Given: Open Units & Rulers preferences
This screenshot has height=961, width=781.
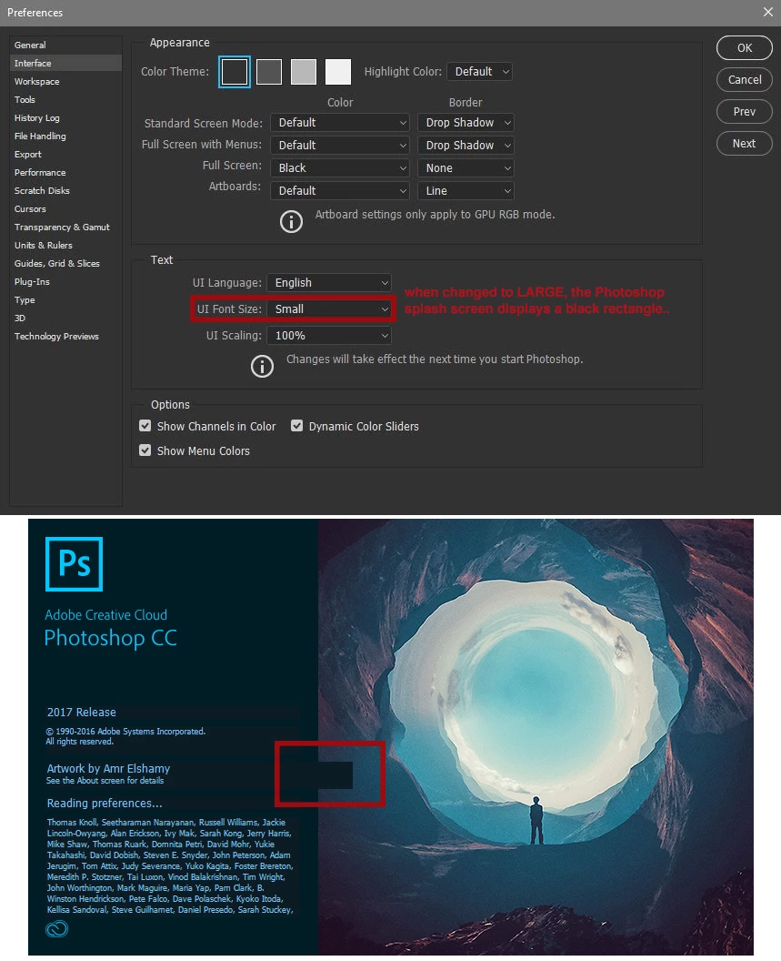Looking at the screenshot, I should point(65,245).
